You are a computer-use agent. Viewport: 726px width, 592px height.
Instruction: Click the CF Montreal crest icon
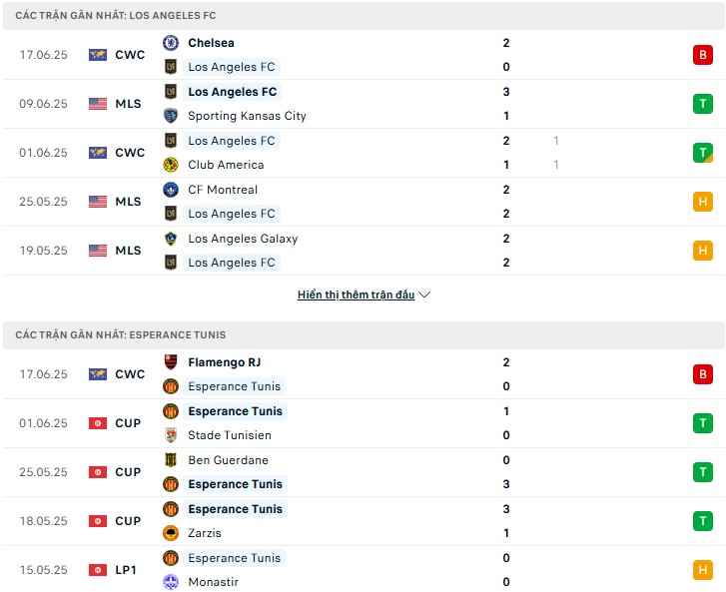(171, 190)
